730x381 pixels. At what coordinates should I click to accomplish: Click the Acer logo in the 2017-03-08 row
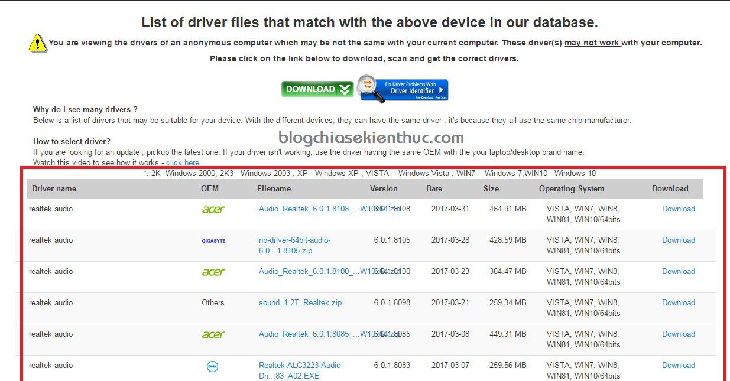tap(213, 334)
